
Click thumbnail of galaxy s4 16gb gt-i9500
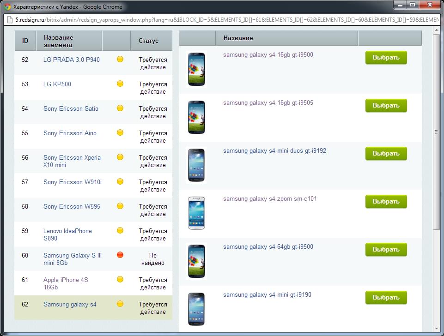pos(196,69)
